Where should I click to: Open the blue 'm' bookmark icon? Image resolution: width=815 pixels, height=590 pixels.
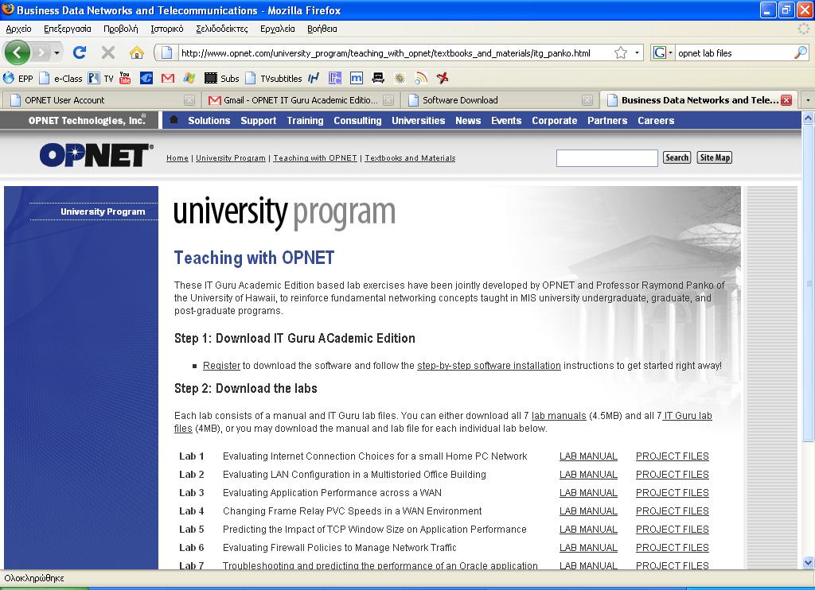(356, 79)
